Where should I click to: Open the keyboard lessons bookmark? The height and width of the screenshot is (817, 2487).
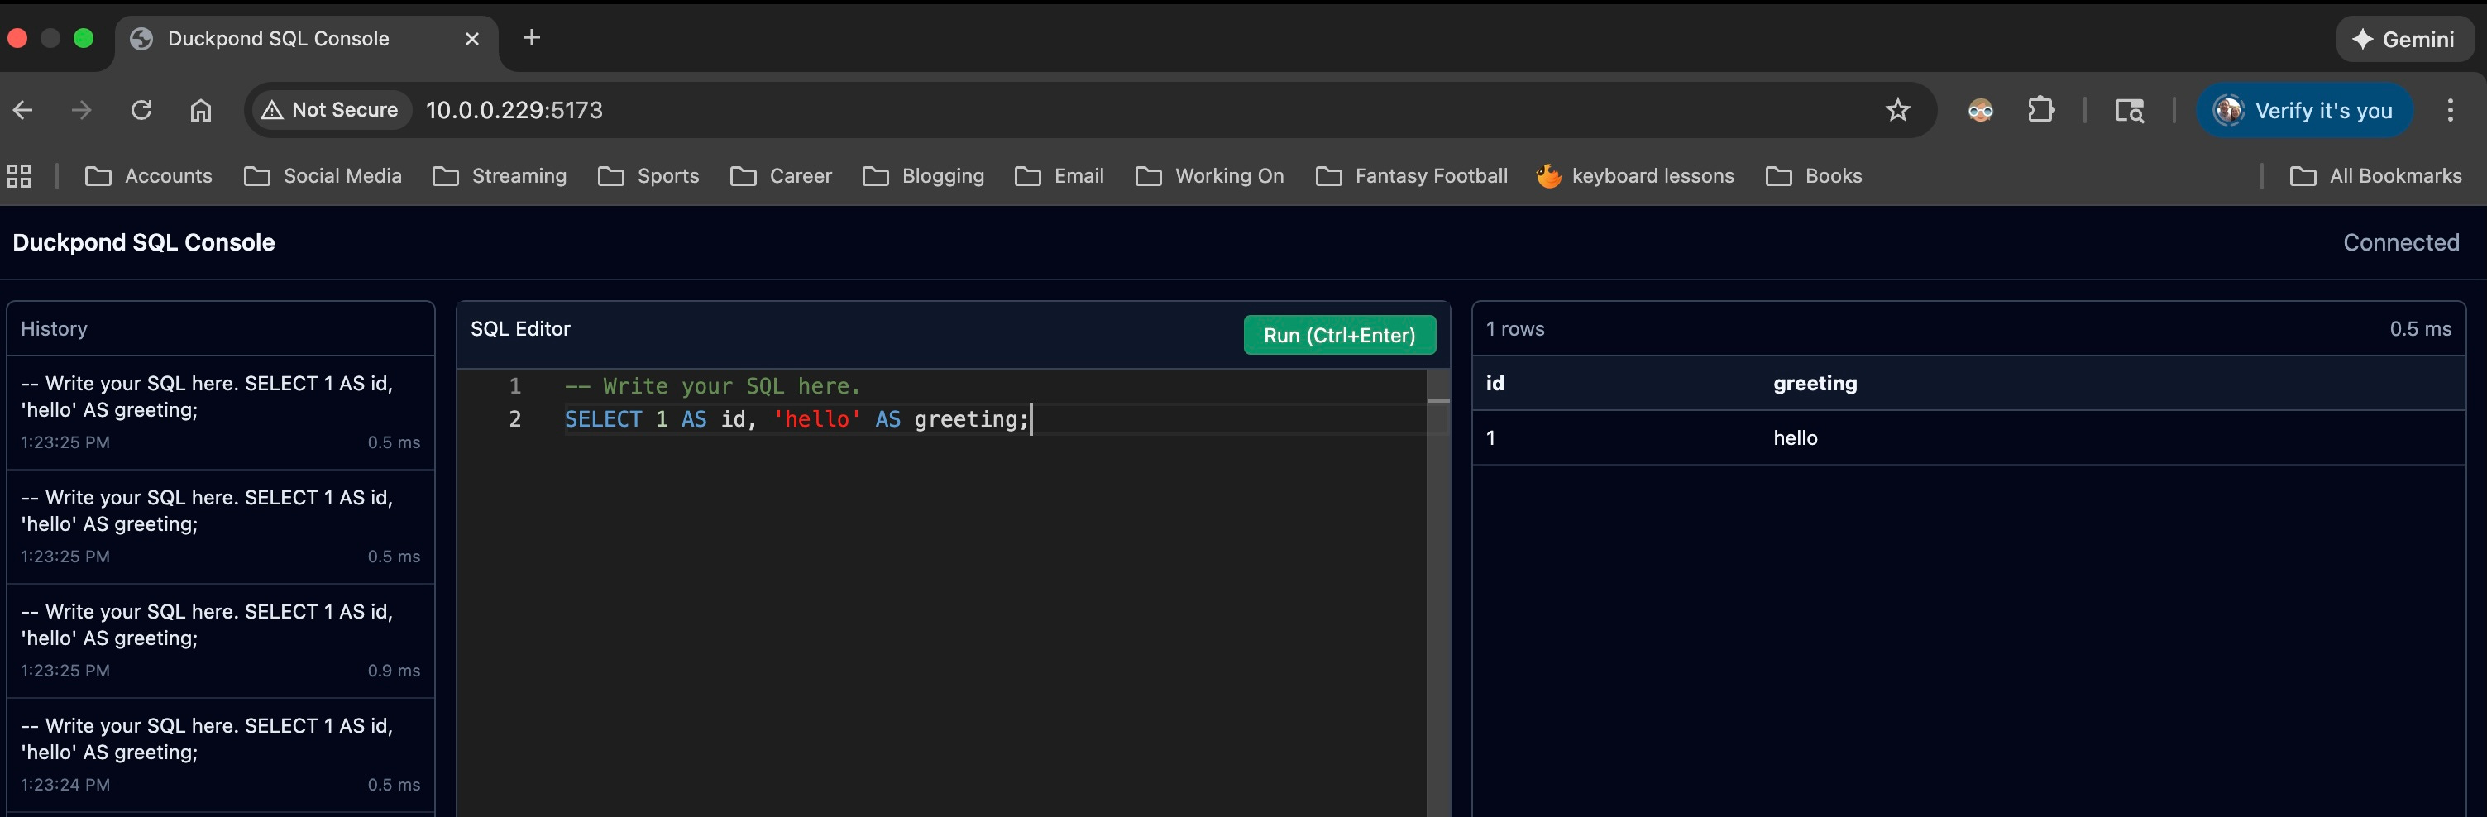pyautogui.click(x=1635, y=176)
